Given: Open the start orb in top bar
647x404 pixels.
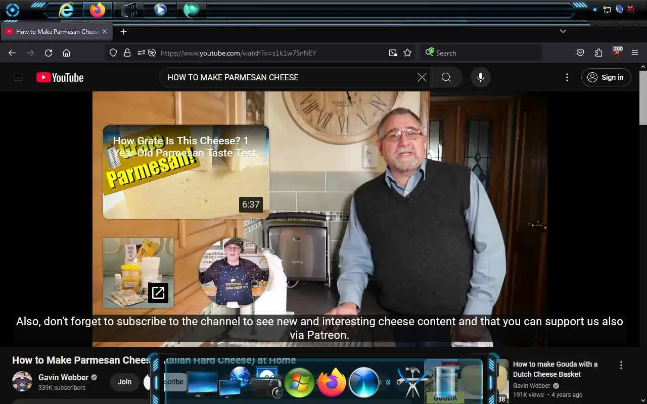Looking at the screenshot, I should [x=12, y=10].
